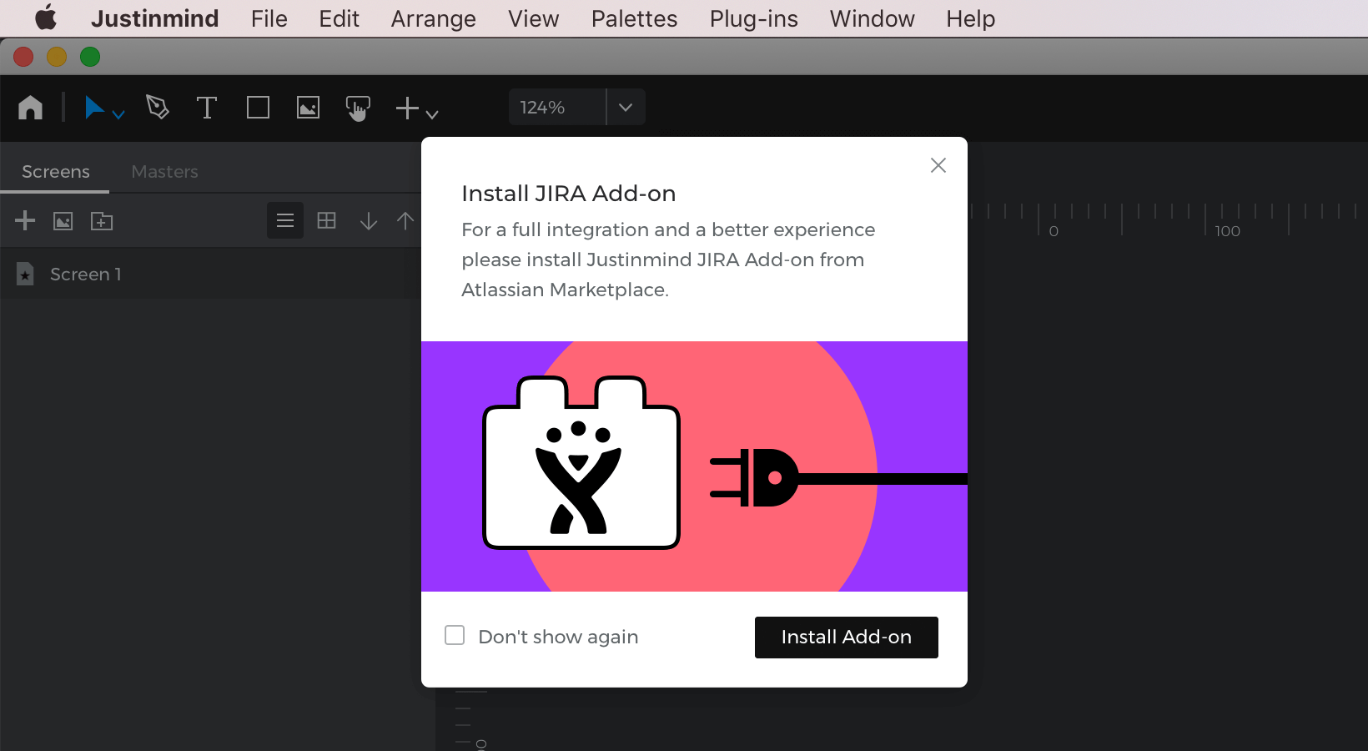Move screen down with down arrow
The width and height of the screenshot is (1368, 751).
[369, 220]
